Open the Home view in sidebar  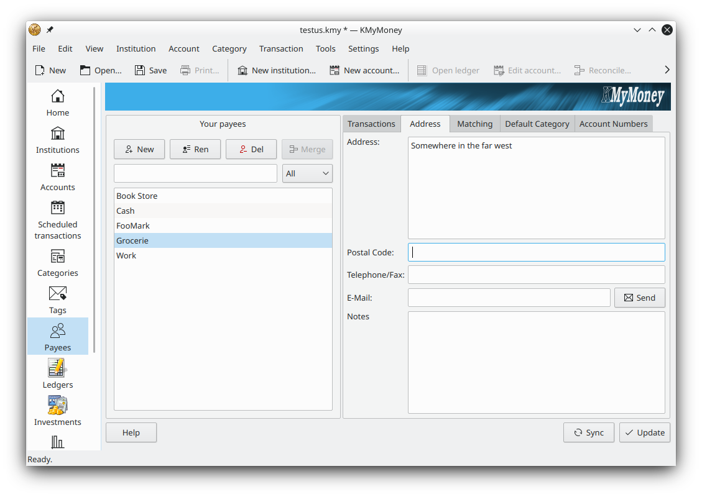pos(57,103)
